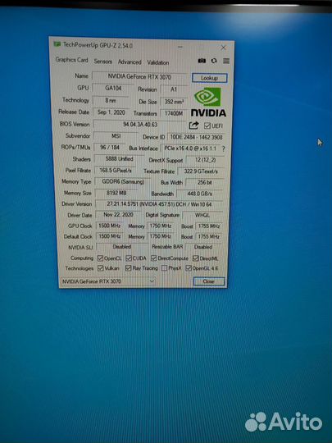
Task: Click the Lookup button
Action: click(x=210, y=78)
